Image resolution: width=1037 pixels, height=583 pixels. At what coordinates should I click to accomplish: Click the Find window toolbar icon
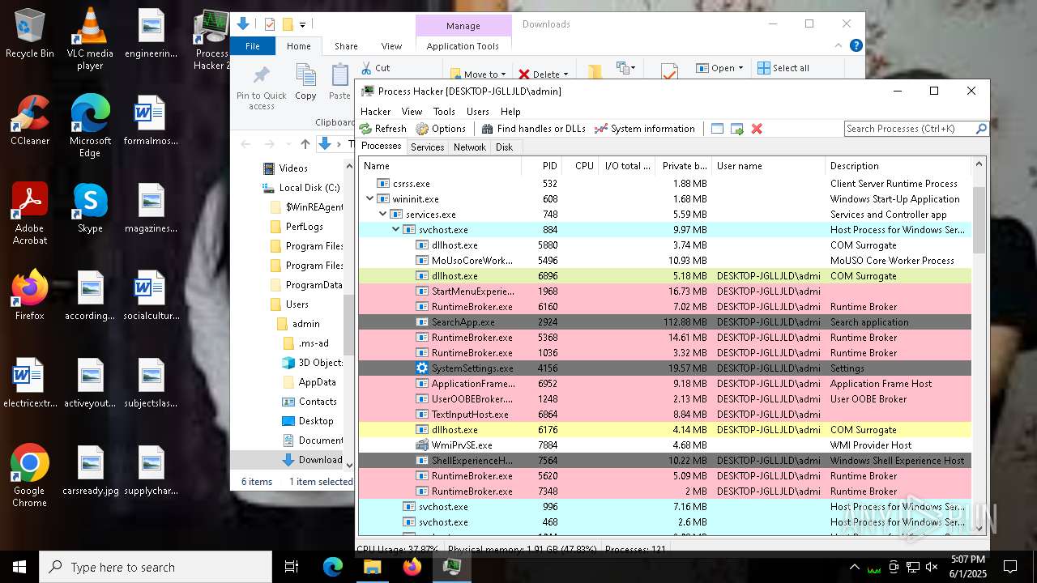coord(717,129)
